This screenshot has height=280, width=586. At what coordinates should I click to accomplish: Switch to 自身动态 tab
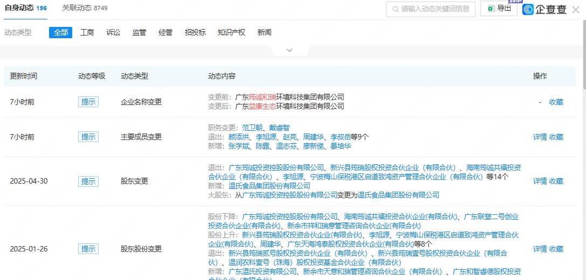click(25, 8)
